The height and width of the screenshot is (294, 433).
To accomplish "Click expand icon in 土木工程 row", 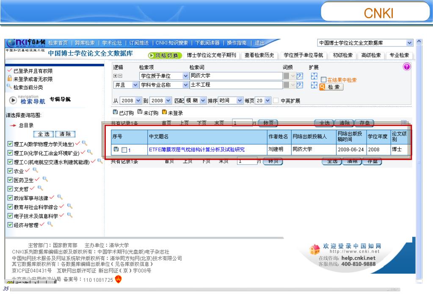I will pyautogui.click(x=314, y=85).
